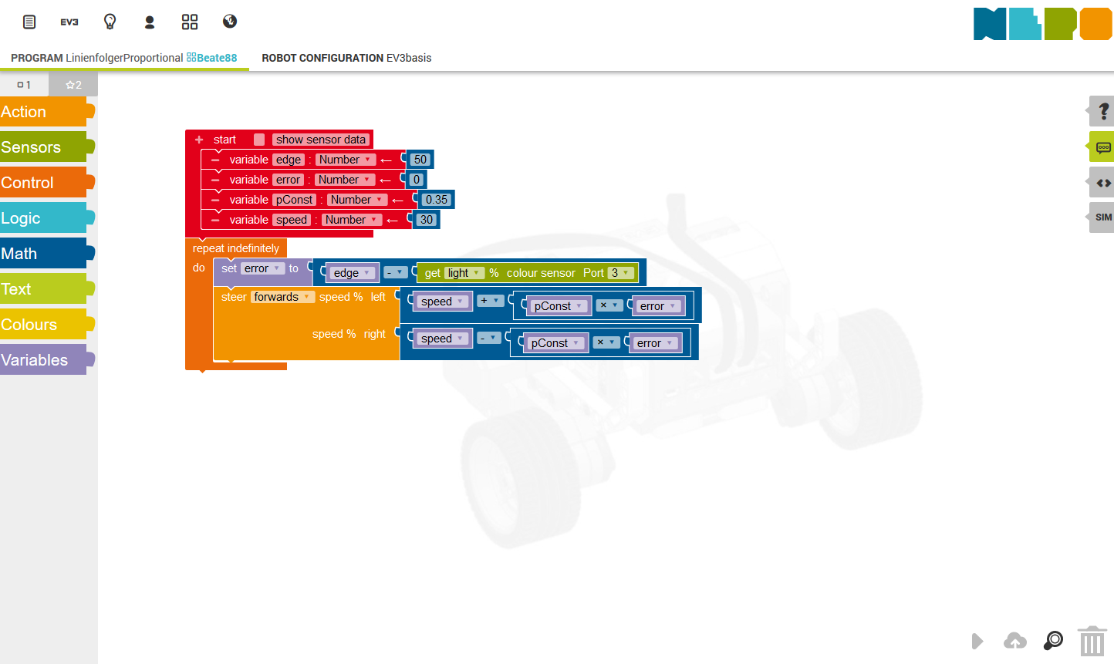Open the edge variable Number type dropdown
Viewport: 1114px width, 664px height.
tap(346, 160)
